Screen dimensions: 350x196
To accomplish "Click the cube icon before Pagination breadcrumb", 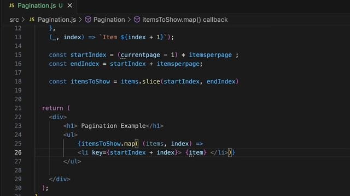I will 88,20.
